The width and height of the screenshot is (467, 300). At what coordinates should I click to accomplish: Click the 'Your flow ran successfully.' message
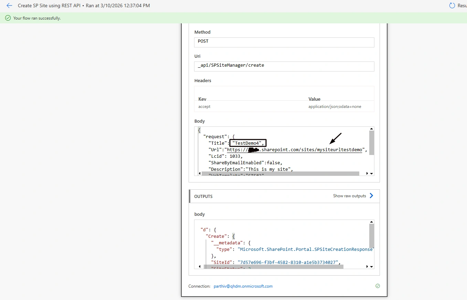point(37,18)
